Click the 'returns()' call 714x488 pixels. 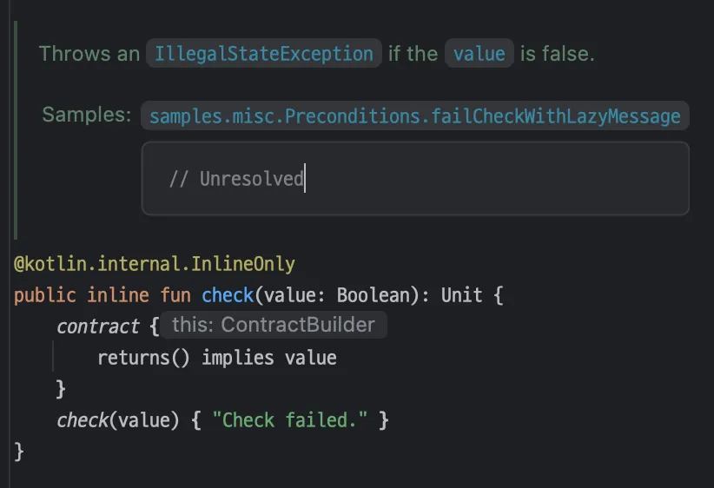(x=143, y=358)
